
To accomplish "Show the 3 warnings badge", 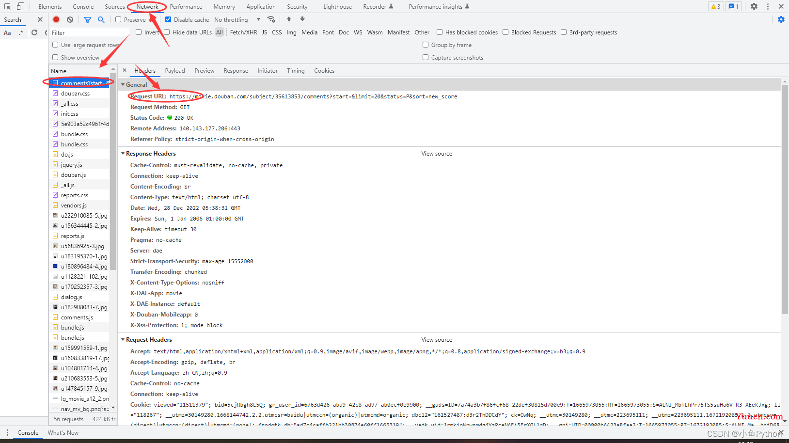I will tap(715, 6).
